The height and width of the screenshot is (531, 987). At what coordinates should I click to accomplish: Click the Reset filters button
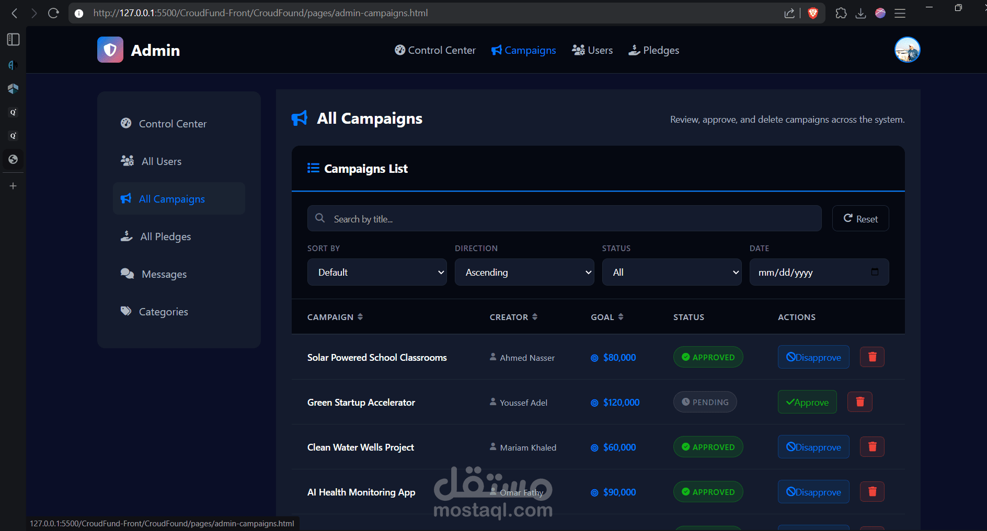(x=860, y=219)
